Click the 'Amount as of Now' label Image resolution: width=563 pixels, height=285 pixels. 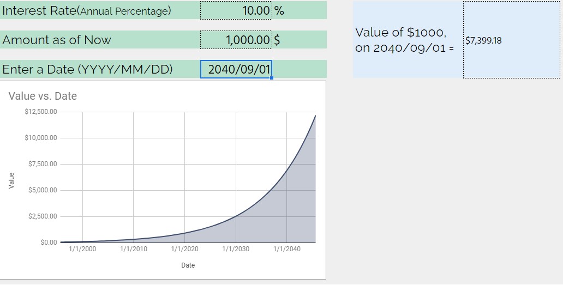point(57,40)
